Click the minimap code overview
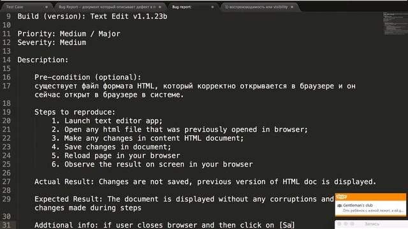The width and height of the screenshot is (408, 229). tap(395, 24)
